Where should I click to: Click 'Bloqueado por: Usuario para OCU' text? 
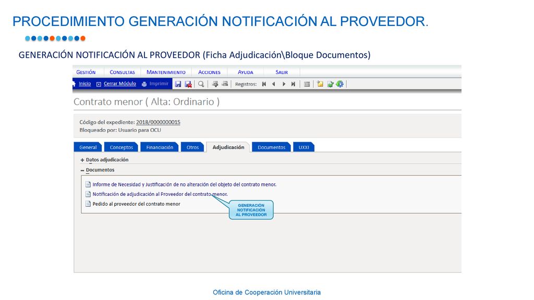pyautogui.click(x=120, y=130)
